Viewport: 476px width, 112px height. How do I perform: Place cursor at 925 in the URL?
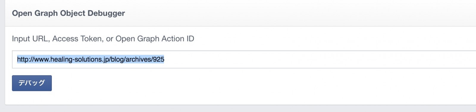(x=159, y=59)
